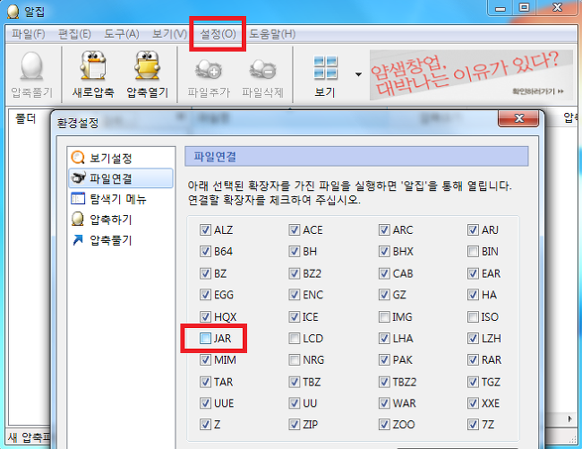Select 압축풀기 in settings sidebar
This screenshot has width=582, height=449.
point(121,240)
